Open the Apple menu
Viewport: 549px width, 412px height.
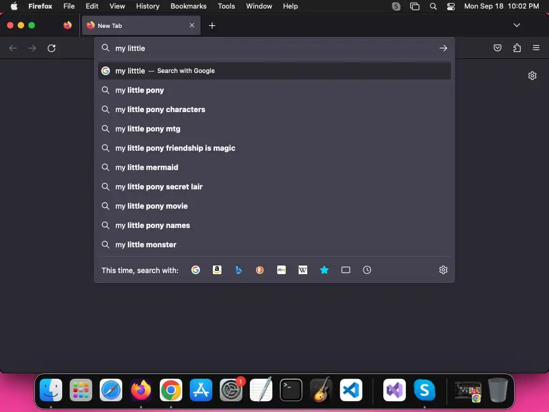click(14, 6)
